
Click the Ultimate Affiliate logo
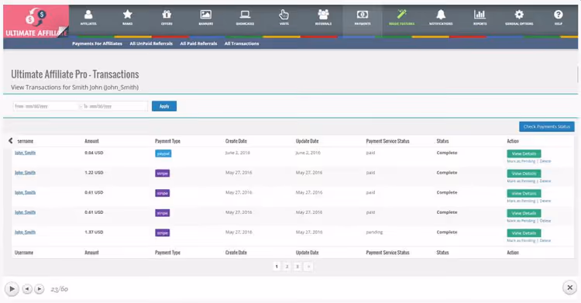click(x=36, y=22)
